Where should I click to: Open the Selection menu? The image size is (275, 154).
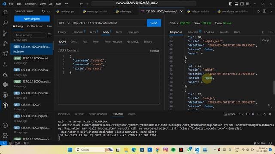[x=31, y=4]
